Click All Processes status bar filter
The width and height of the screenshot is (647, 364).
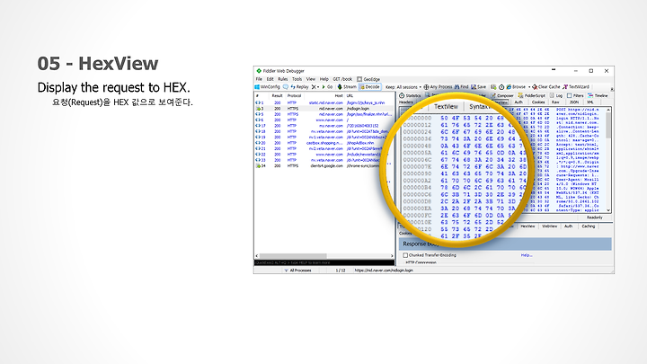pos(298,271)
